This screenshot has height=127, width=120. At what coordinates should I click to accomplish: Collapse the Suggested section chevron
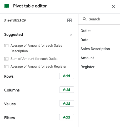[x=71, y=35]
